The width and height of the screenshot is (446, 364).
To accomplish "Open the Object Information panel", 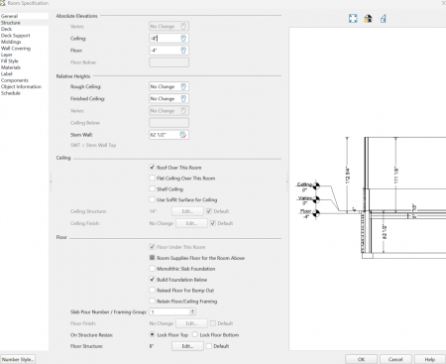I will click(x=21, y=86).
